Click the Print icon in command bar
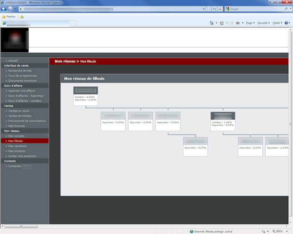The image size is (293, 234). coord(238,23)
